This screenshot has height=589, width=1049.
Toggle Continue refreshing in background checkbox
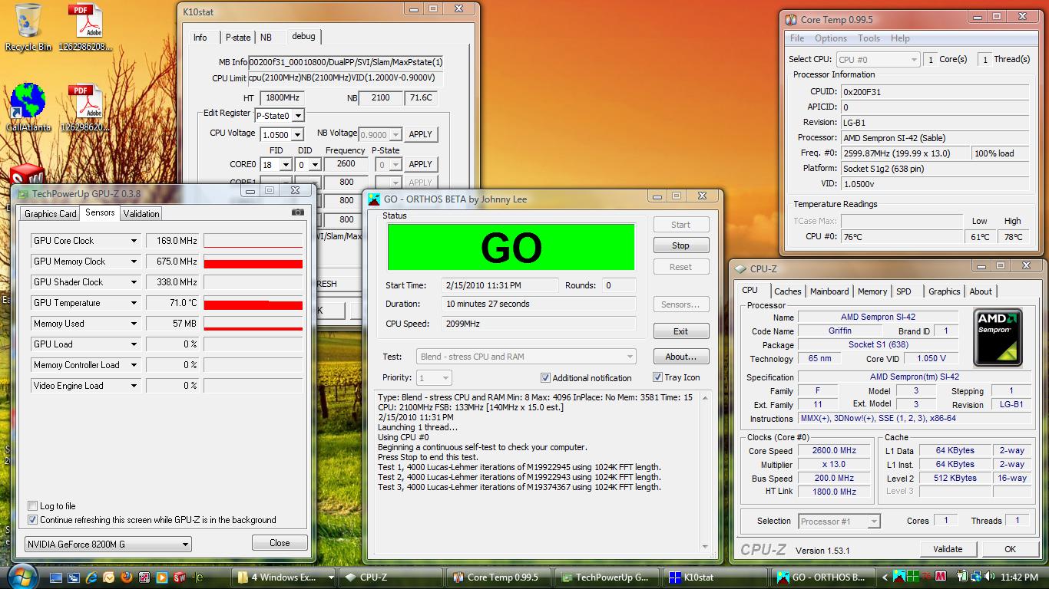pyautogui.click(x=32, y=520)
